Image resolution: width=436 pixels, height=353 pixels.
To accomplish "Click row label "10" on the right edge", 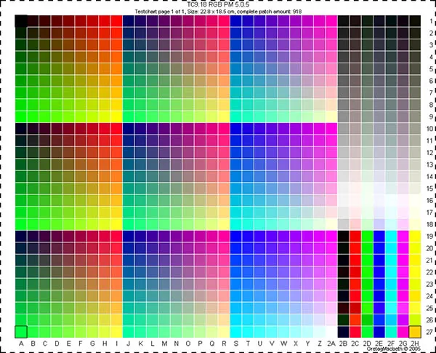I will click(429, 129).
